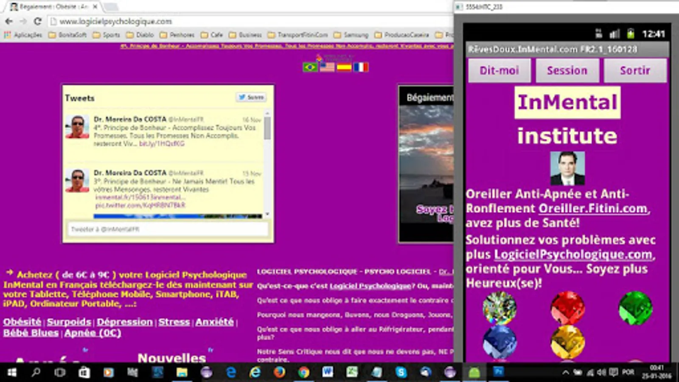Open the Cafe bookmark folder

pyautogui.click(x=212, y=35)
